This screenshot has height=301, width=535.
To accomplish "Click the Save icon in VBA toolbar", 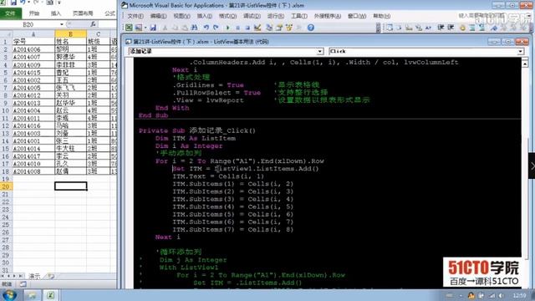I will pyautogui.click(x=153, y=28).
